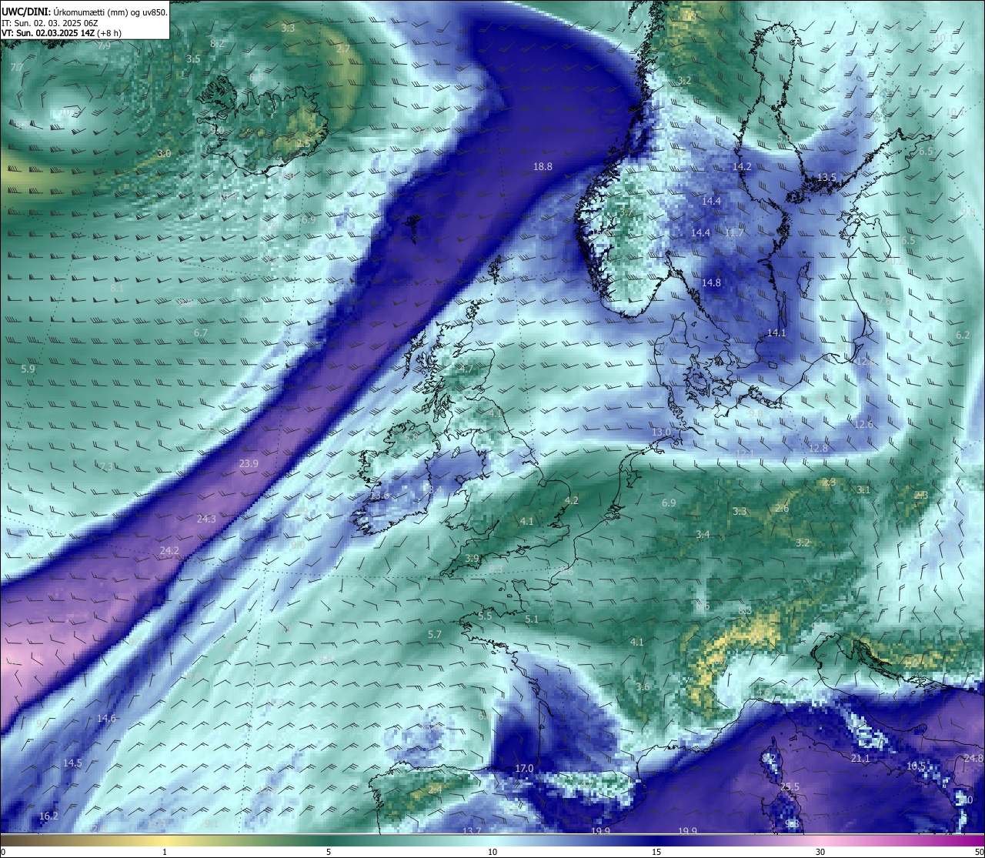Click the 5.1 value over northern France

point(532,619)
